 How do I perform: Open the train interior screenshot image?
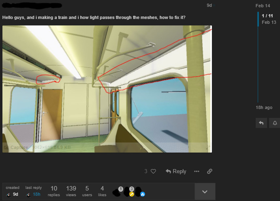[107, 89]
